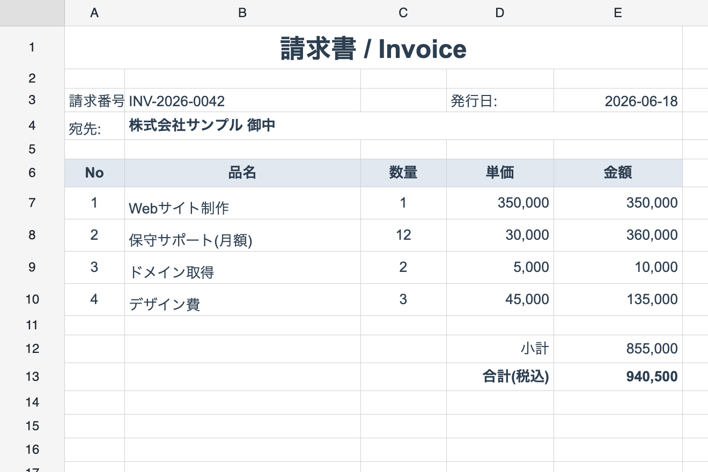This screenshot has width=708, height=472.
Task: Select the amount 350,000 in column E
Action: (x=618, y=203)
